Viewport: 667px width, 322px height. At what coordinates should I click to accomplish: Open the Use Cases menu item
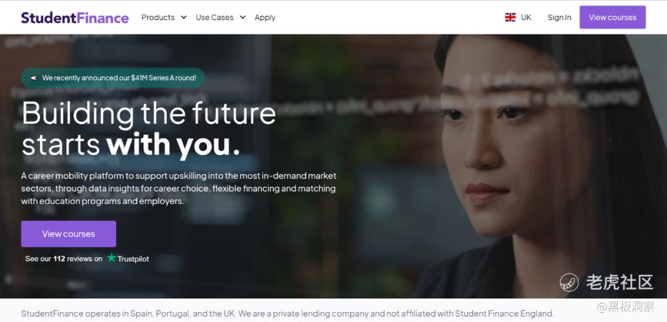214,17
